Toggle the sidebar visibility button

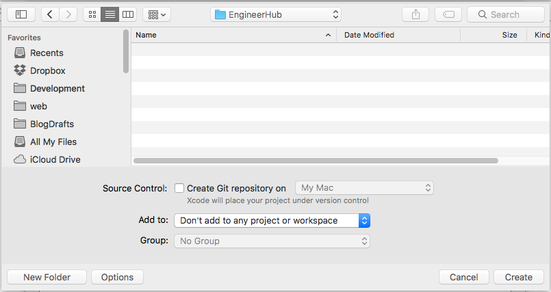pyautogui.click(x=21, y=14)
